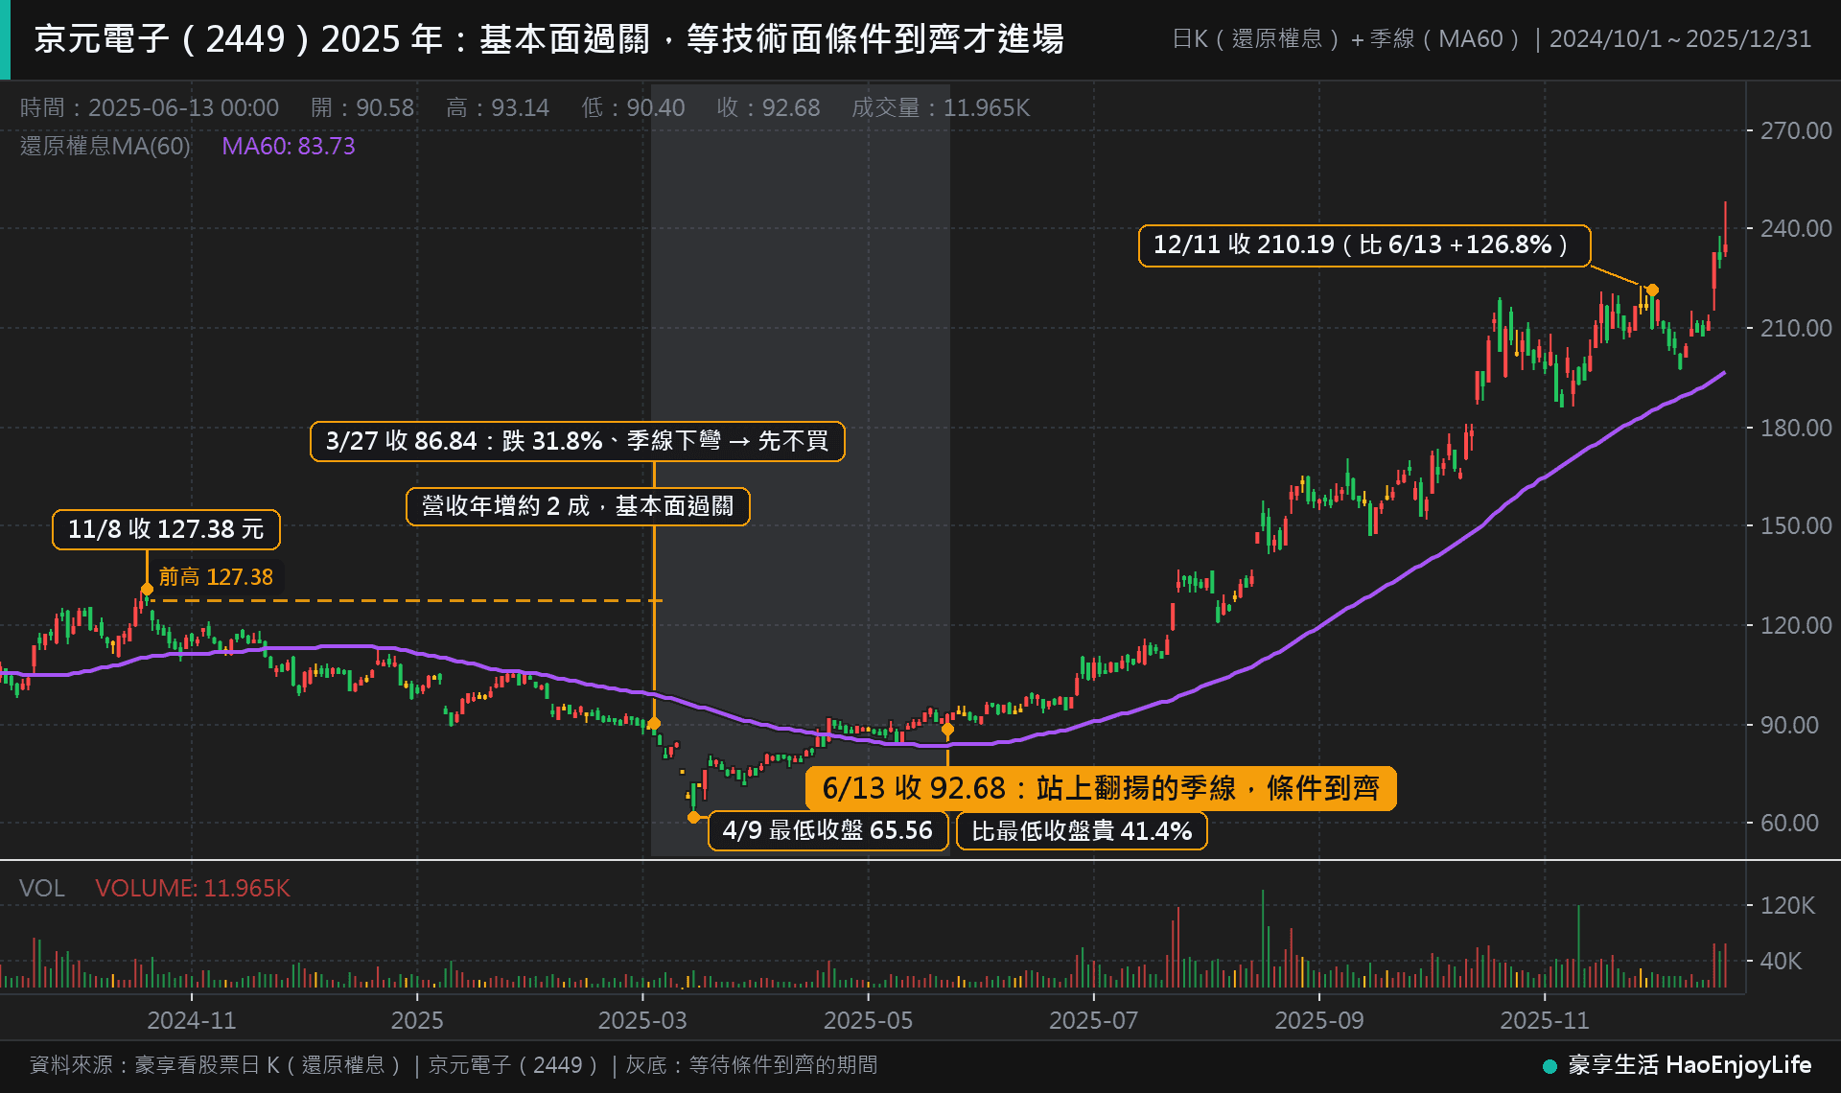The width and height of the screenshot is (1841, 1093).
Task: Select the 3/27 收 86.84 annotation label
Action: tap(577, 441)
